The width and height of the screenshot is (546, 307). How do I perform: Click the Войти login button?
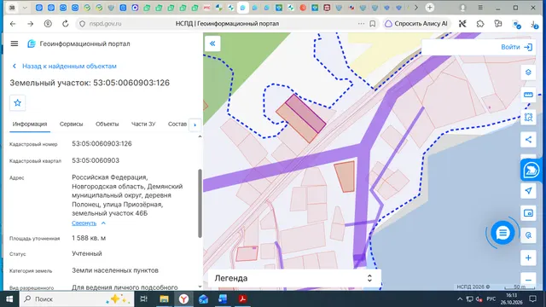click(x=517, y=47)
